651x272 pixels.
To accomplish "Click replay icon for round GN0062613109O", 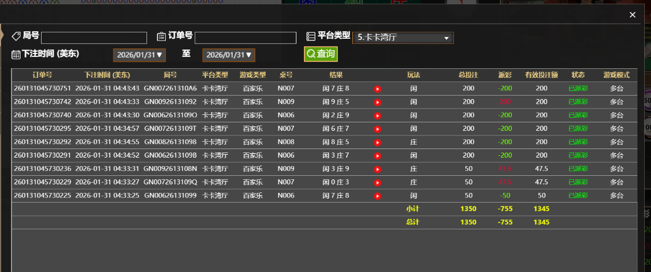I will click(x=377, y=116).
